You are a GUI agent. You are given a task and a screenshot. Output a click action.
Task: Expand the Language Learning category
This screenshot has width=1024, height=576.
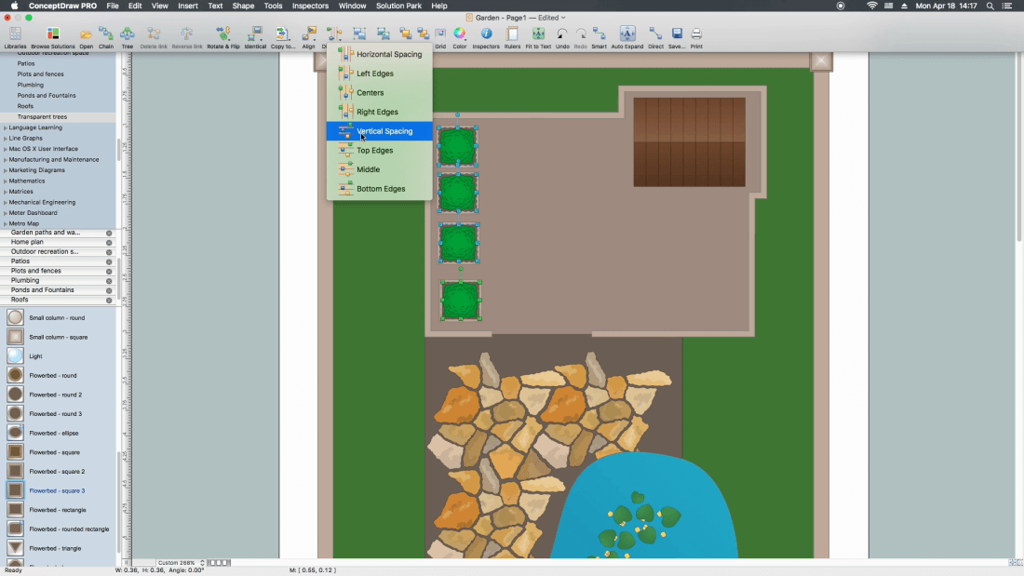coord(35,127)
